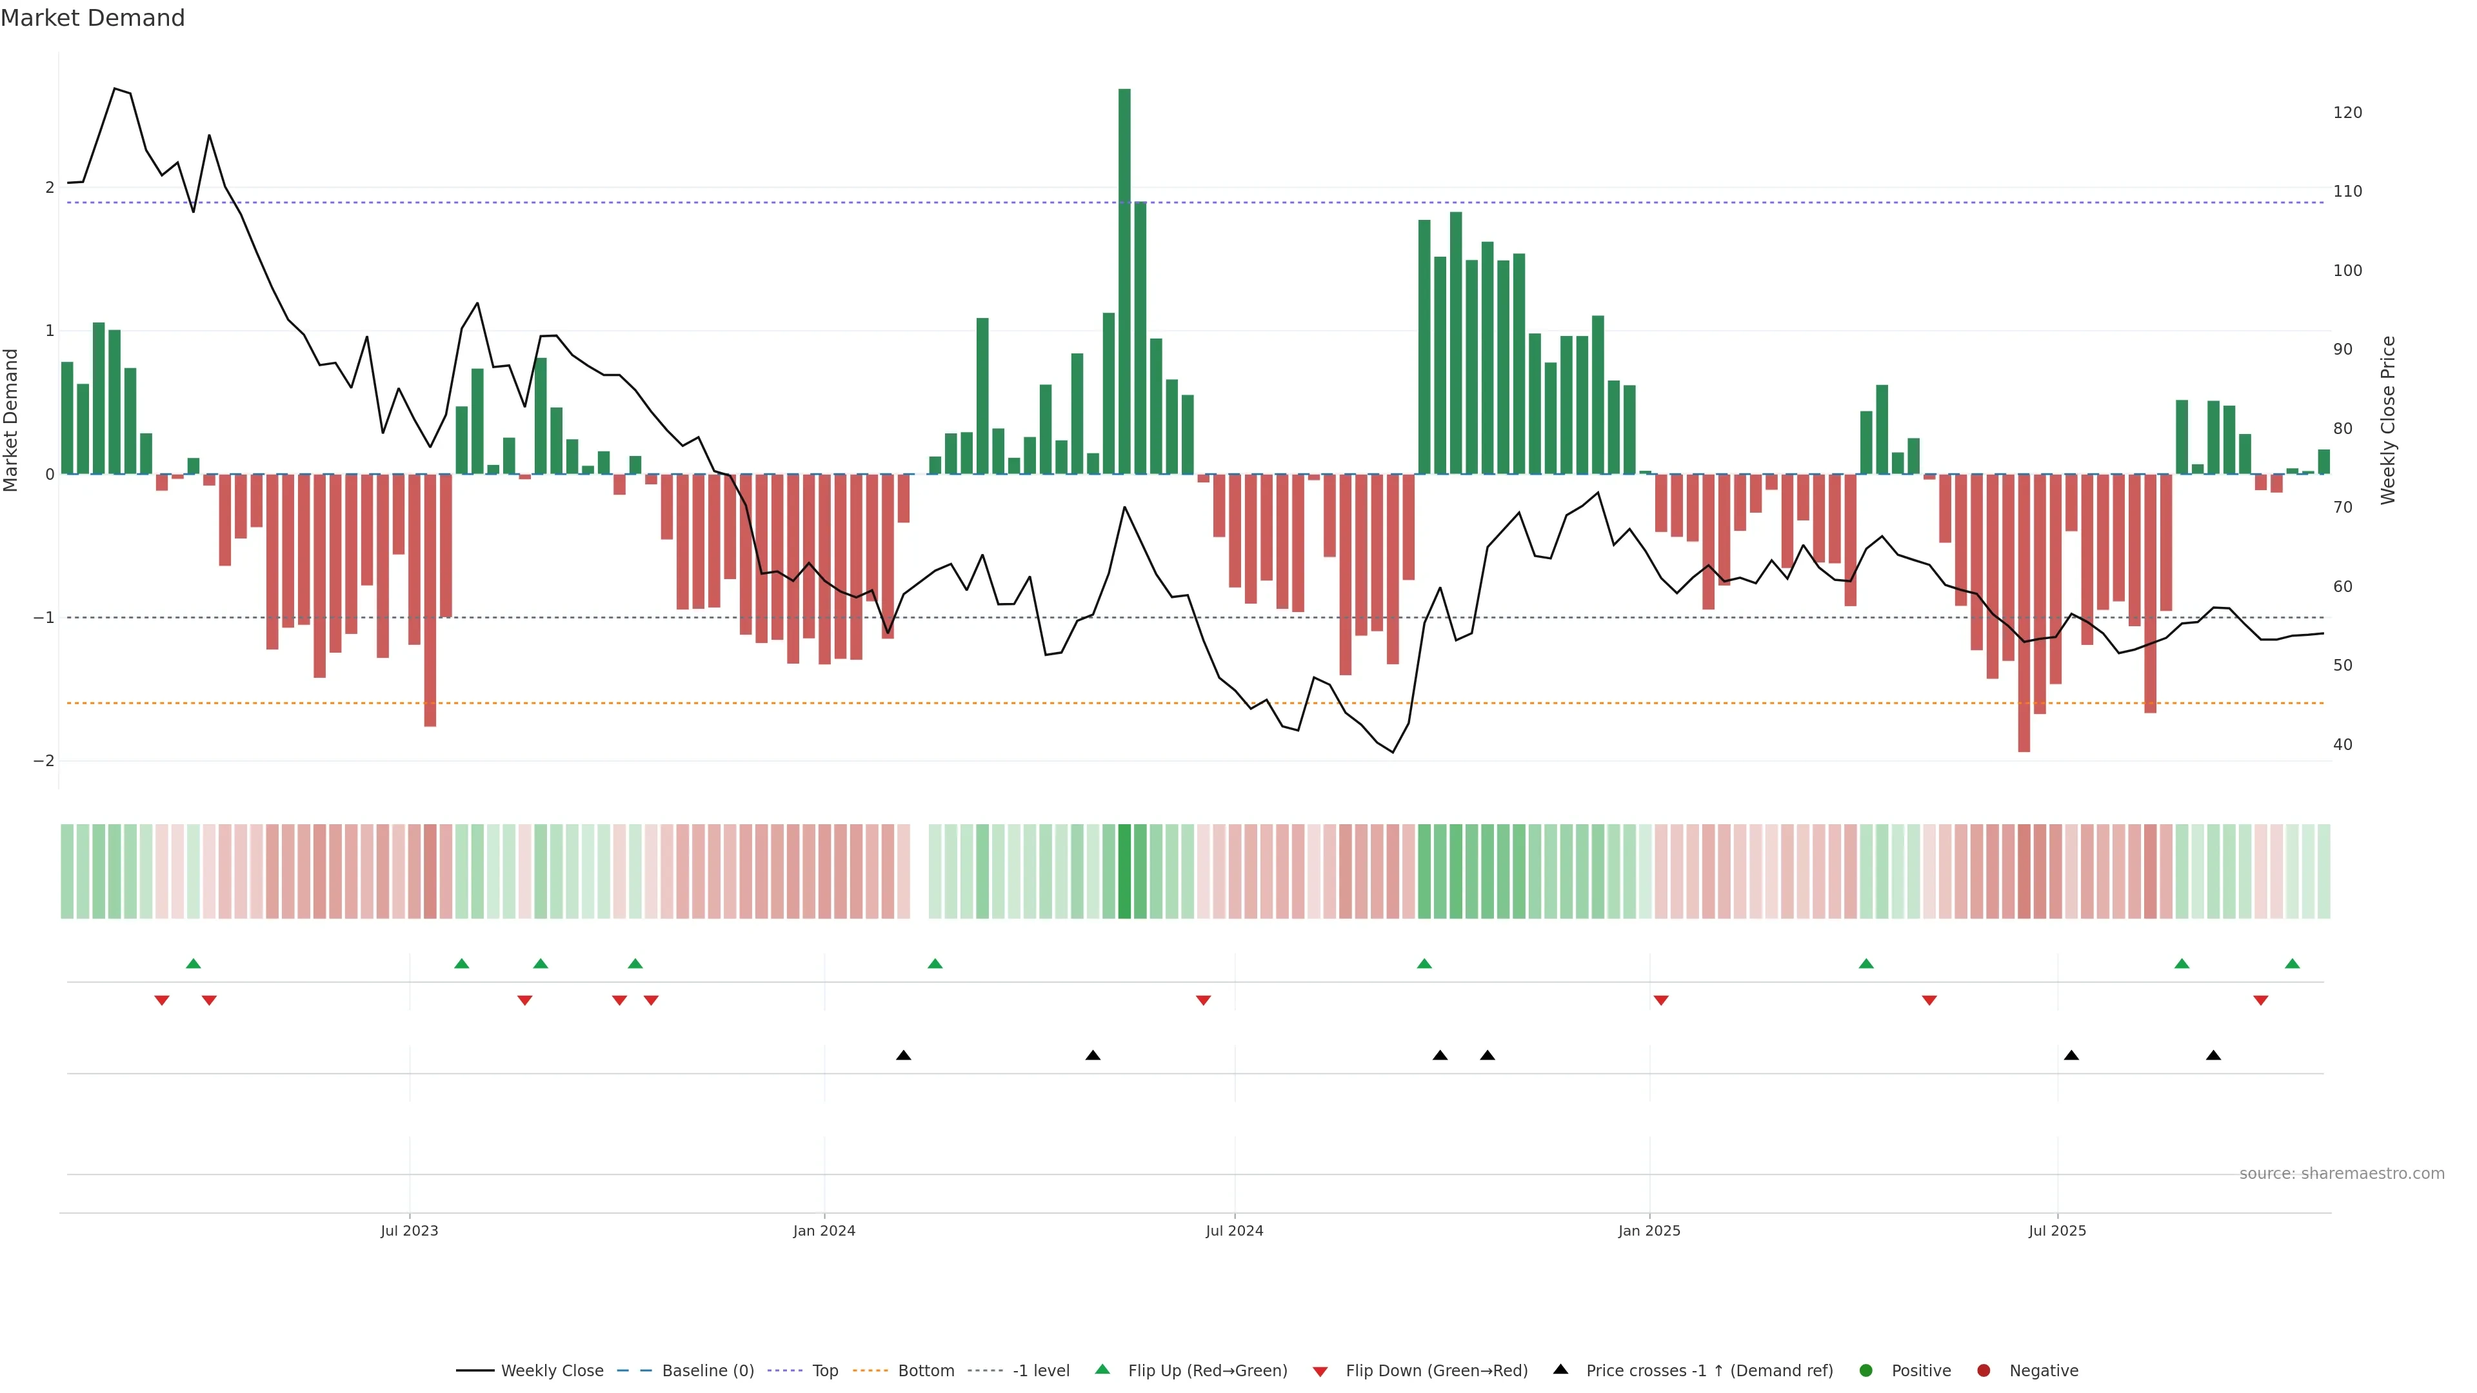The height and width of the screenshot is (1393, 2477).
Task: Click the Market Demand chart title
Action: (92, 18)
